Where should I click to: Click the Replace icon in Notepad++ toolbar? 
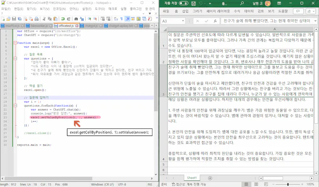(x=82, y=19)
